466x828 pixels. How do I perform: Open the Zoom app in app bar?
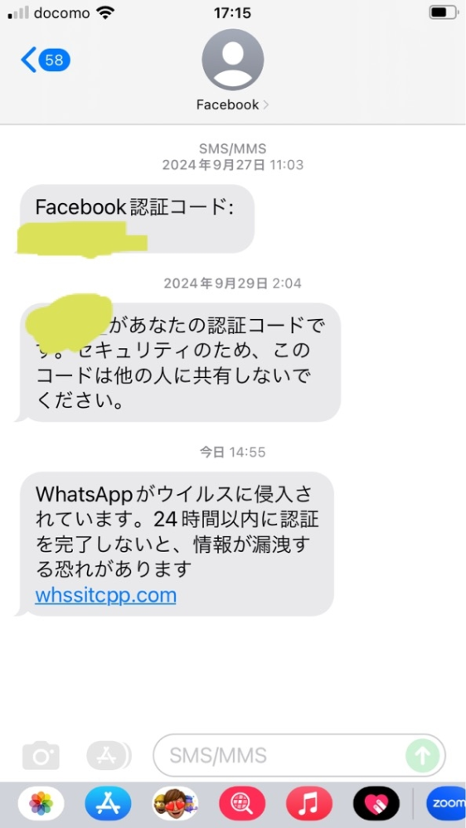(x=446, y=804)
